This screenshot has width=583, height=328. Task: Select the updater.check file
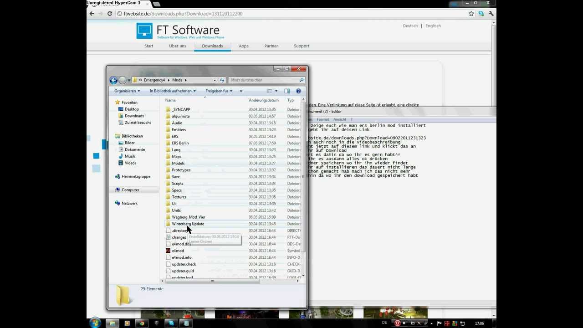(x=184, y=264)
